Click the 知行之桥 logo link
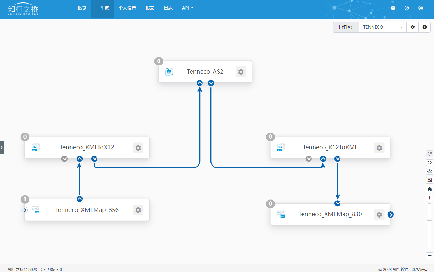The height and width of the screenshot is (272, 434). click(23, 9)
